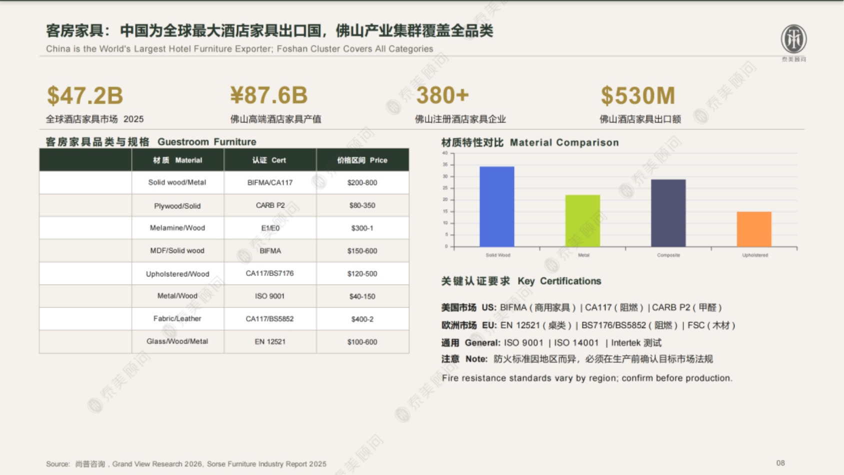Image resolution: width=844 pixels, height=475 pixels.
Task: Select the Glass/Wood/Metal cell
Action: click(177, 341)
